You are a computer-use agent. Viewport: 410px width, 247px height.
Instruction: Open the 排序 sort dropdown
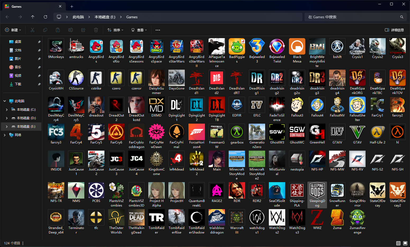tap(116, 30)
